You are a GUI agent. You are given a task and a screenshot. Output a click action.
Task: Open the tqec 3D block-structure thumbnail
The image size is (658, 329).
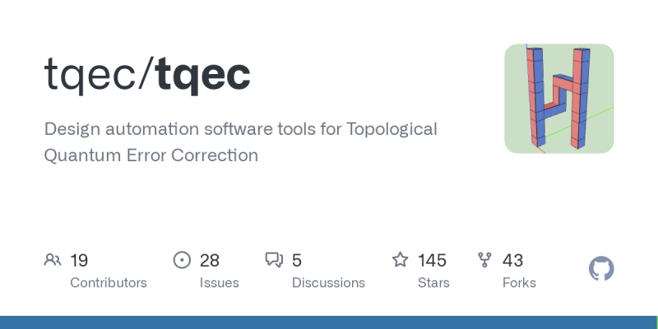[x=559, y=99]
